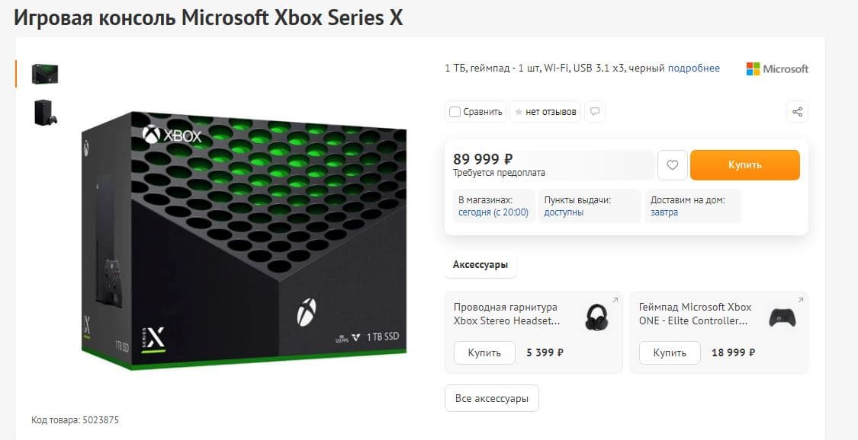Buy the Elite Controller for 18 999 ₽
The image size is (858, 440).
(x=670, y=352)
